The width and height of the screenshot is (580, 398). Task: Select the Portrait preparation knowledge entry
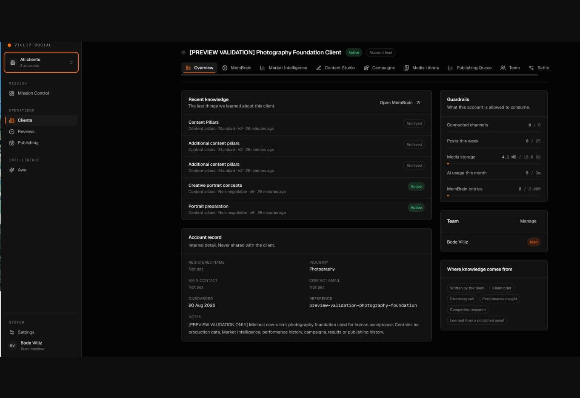tap(306, 209)
